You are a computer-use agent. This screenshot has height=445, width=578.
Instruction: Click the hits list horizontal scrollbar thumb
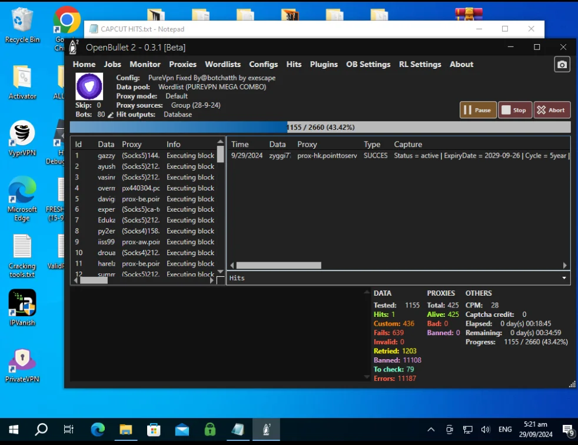click(278, 265)
